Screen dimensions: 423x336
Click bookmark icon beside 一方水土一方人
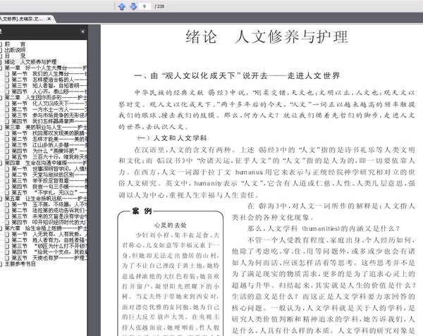point(7,109)
